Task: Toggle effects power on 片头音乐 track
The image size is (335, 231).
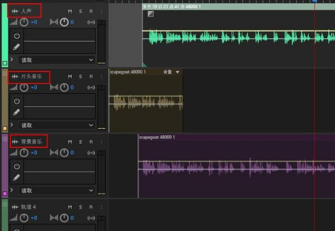Action: (16, 101)
